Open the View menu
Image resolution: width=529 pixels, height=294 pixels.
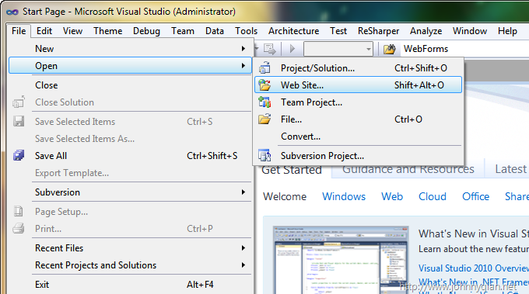[x=72, y=31]
